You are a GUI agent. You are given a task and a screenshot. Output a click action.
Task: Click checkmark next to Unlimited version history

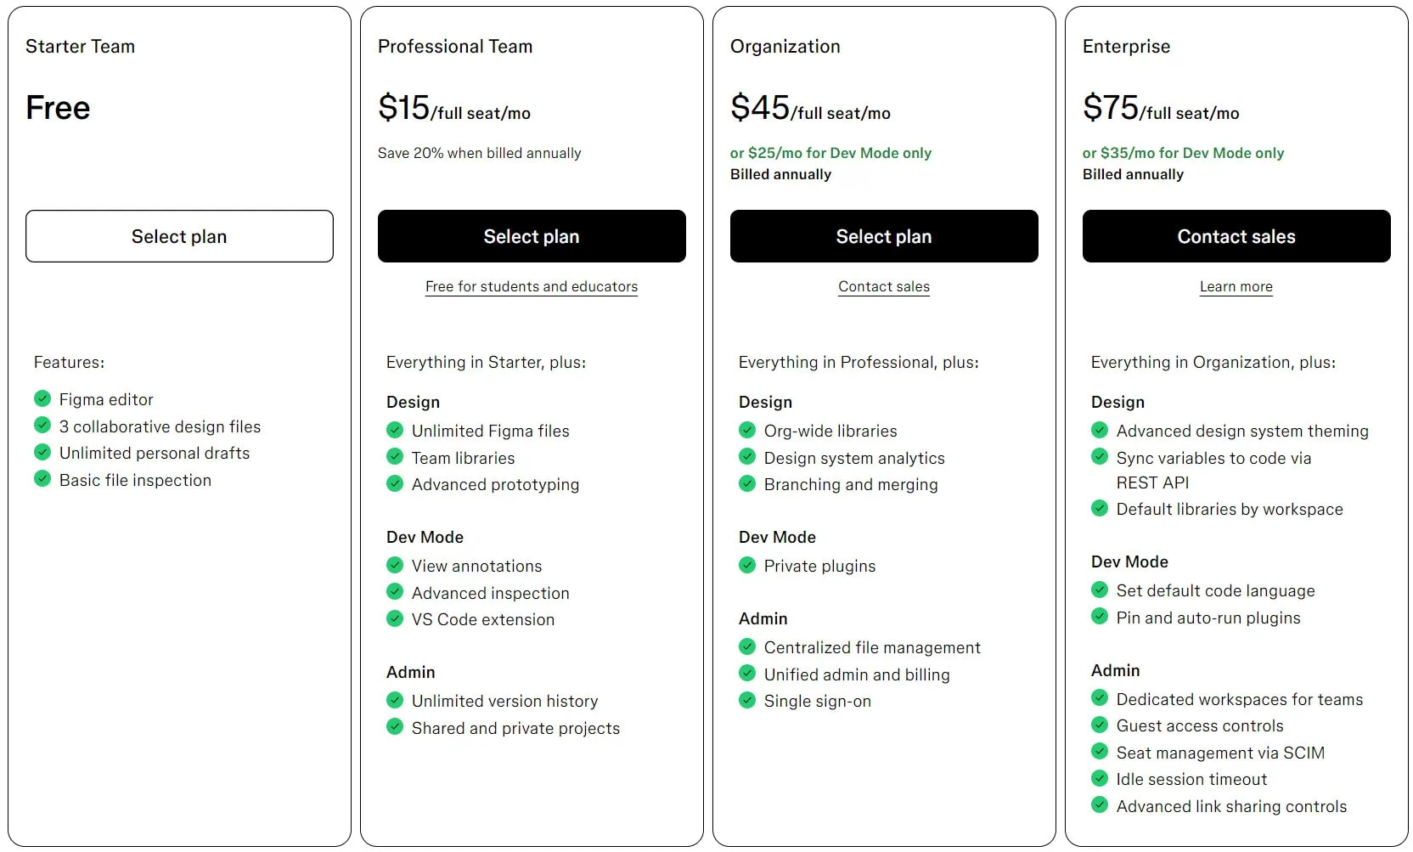click(395, 700)
